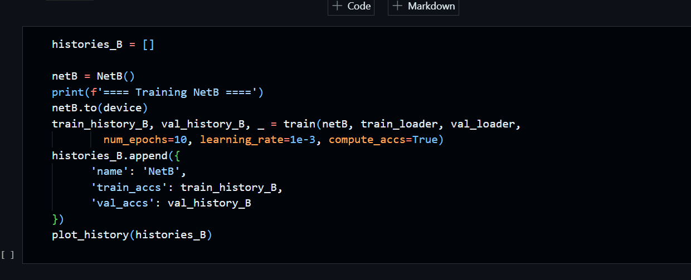Click the 'plot_history(histories_B)' line

pyautogui.click(x=132, y=234)
